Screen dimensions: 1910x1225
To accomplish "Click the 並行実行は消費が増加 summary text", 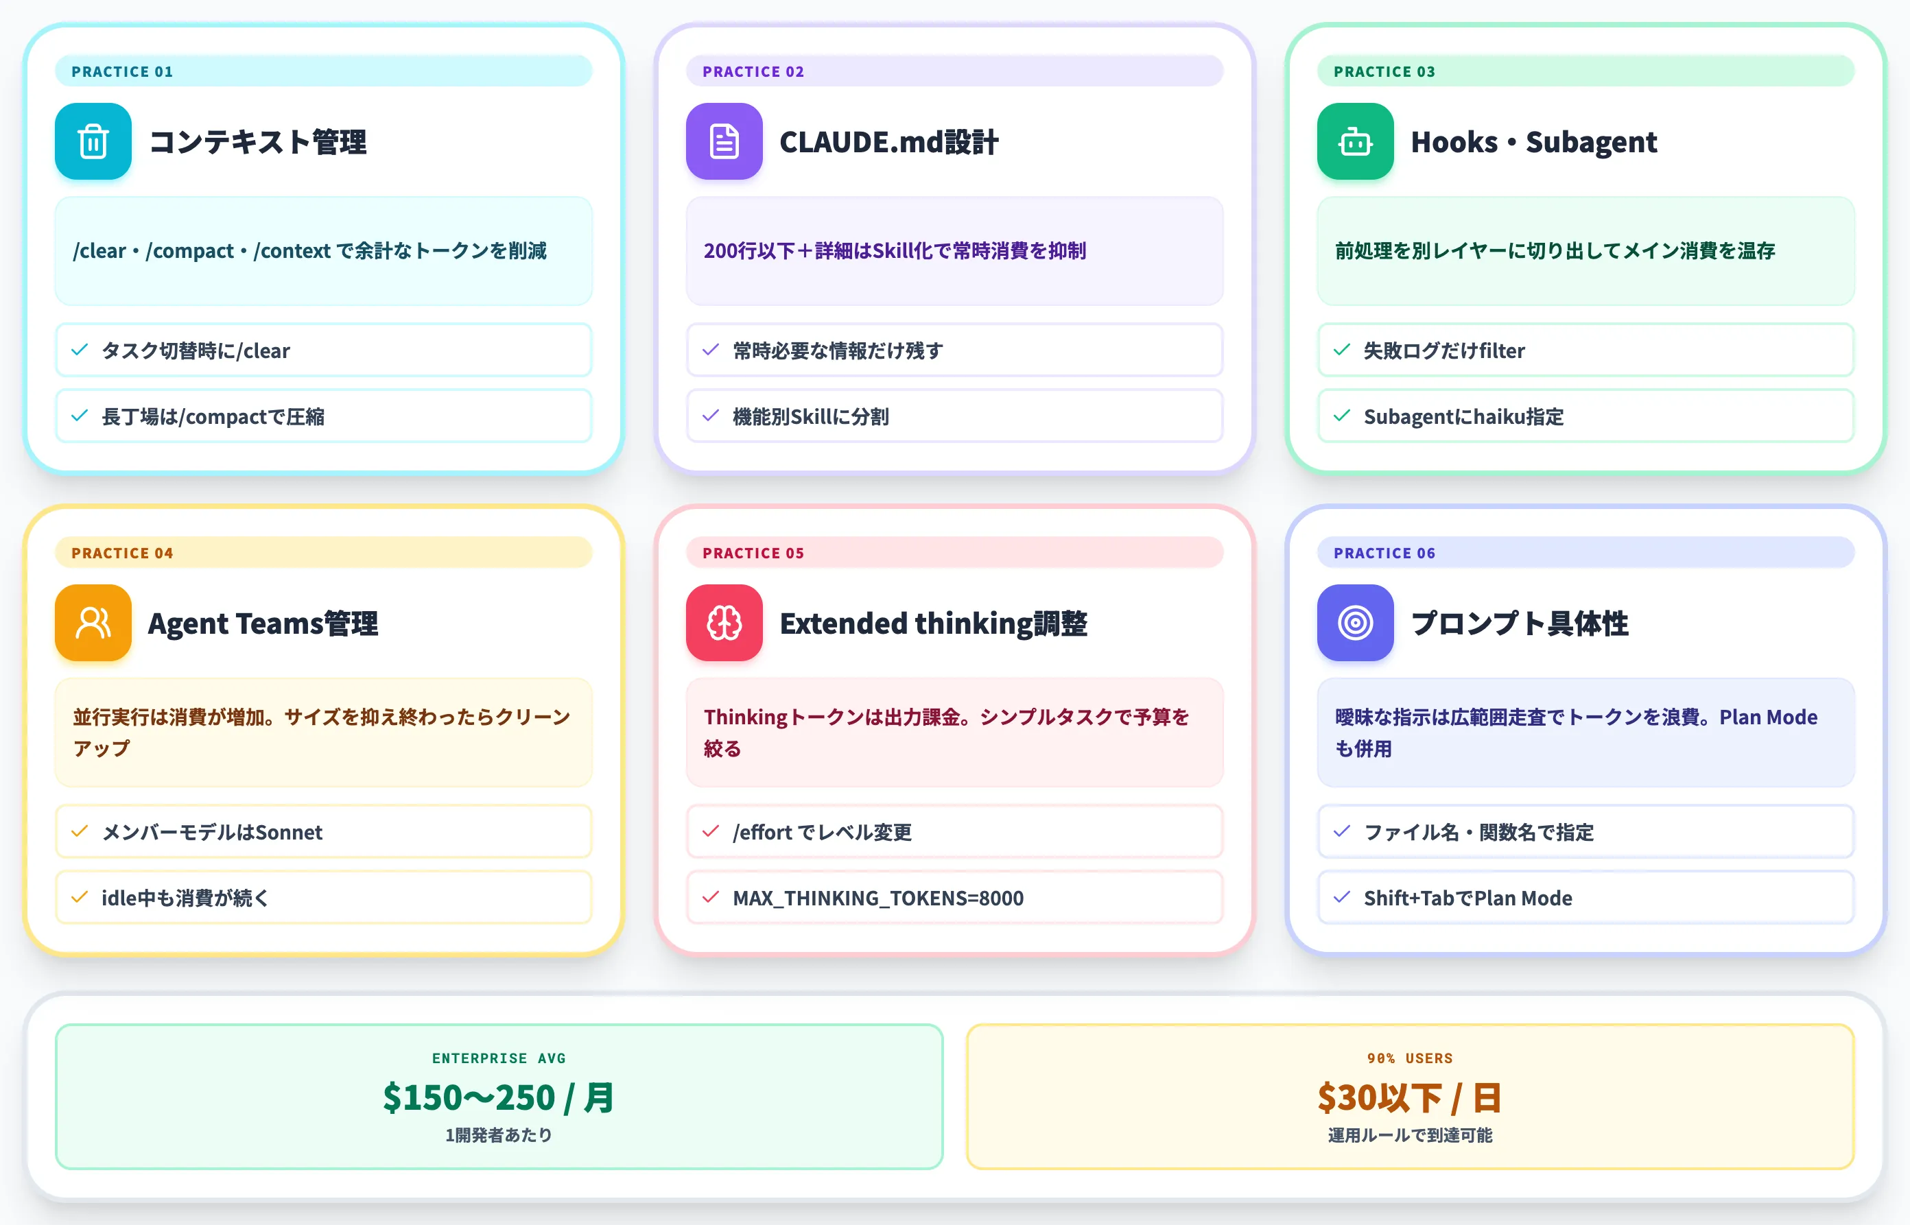I will (321, 733).
